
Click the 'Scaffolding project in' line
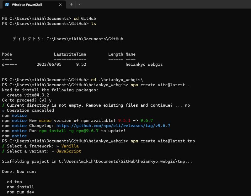pos(97,161)
